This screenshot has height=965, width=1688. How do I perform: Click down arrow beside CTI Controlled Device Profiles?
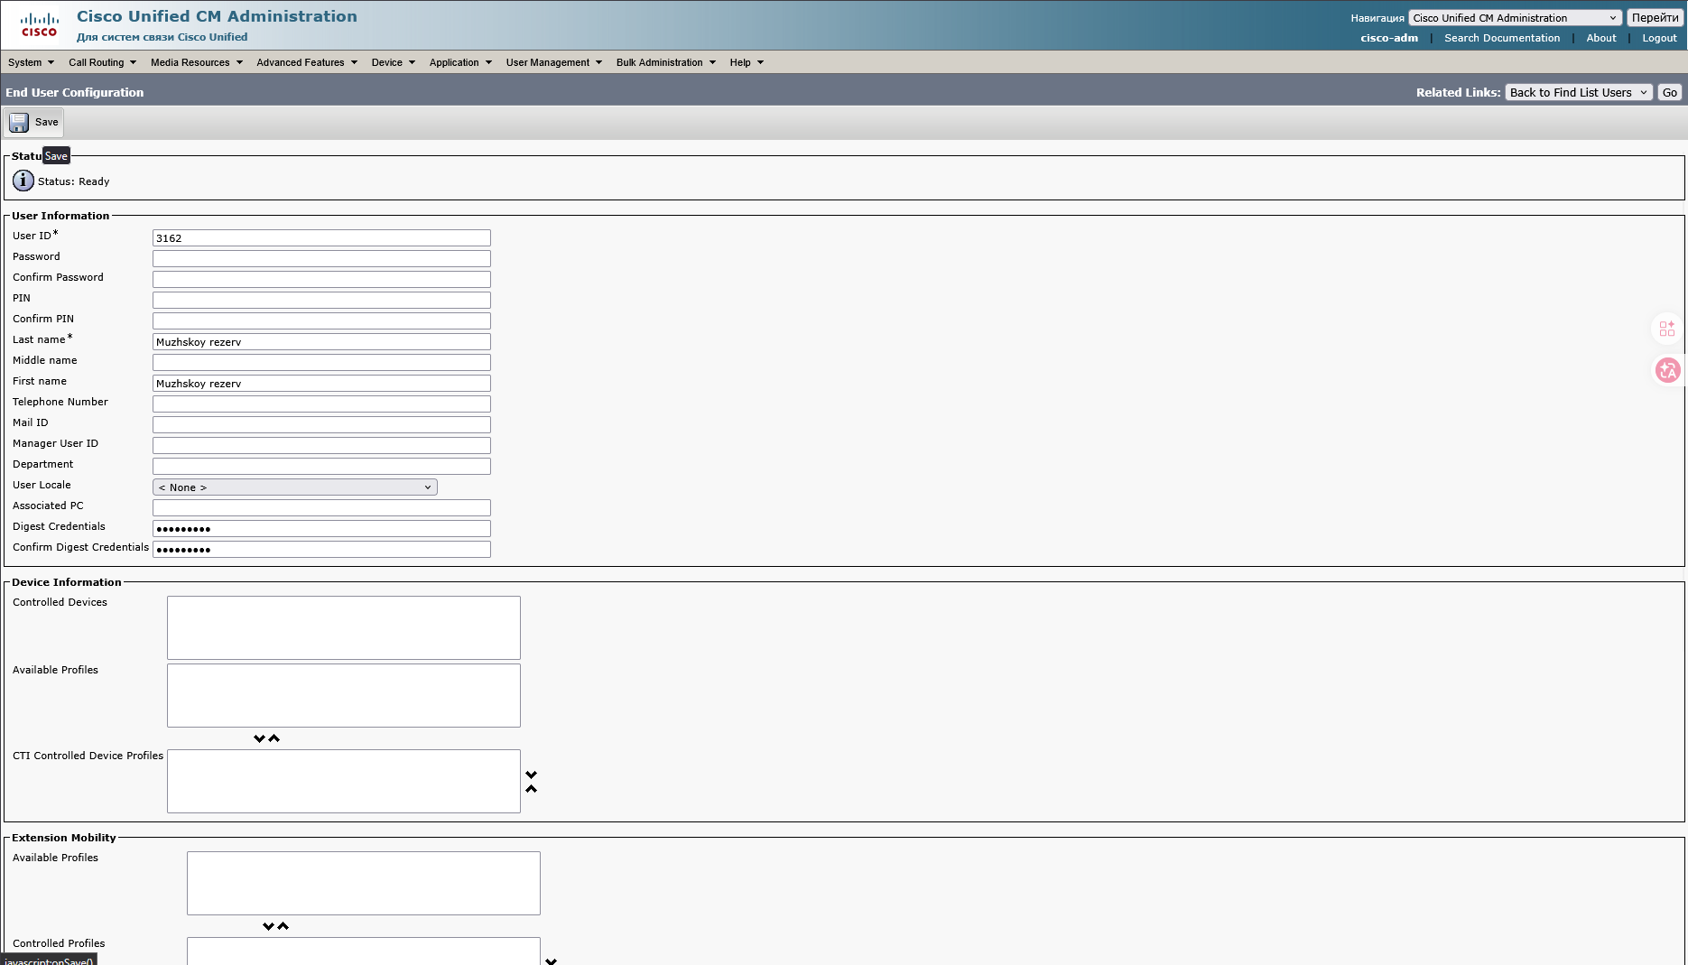tap(532, 775)
